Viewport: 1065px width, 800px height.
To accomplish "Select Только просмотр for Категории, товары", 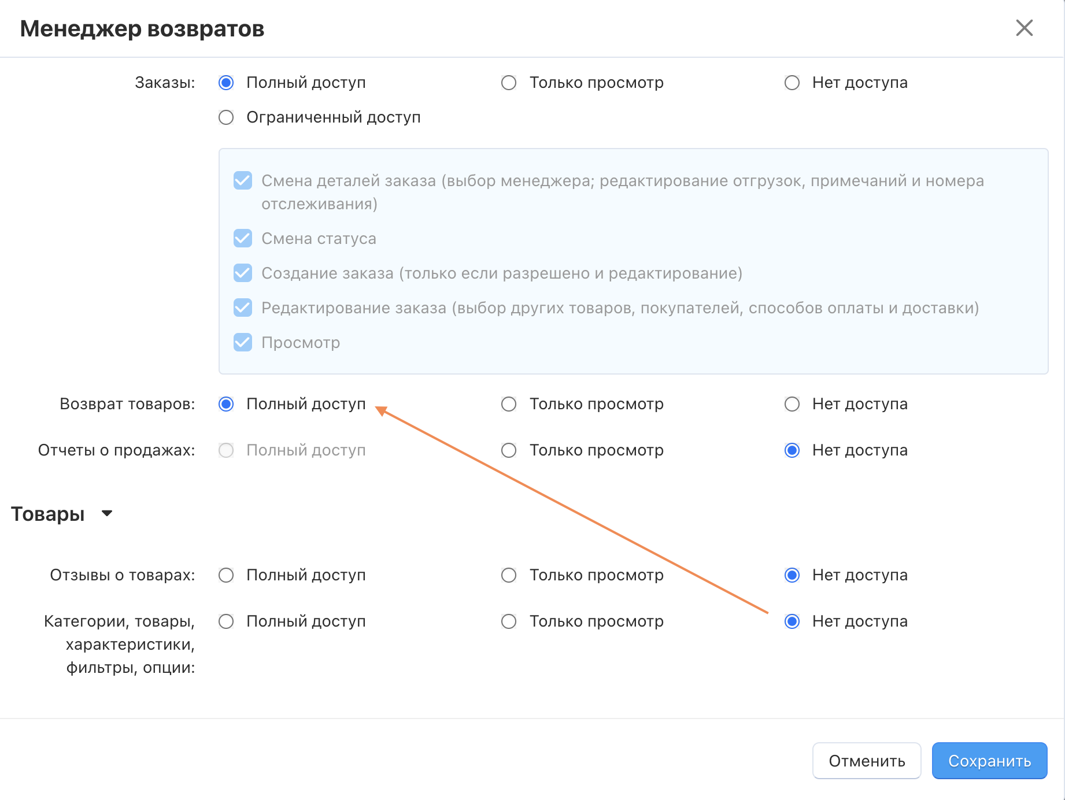I will (509, 621).
